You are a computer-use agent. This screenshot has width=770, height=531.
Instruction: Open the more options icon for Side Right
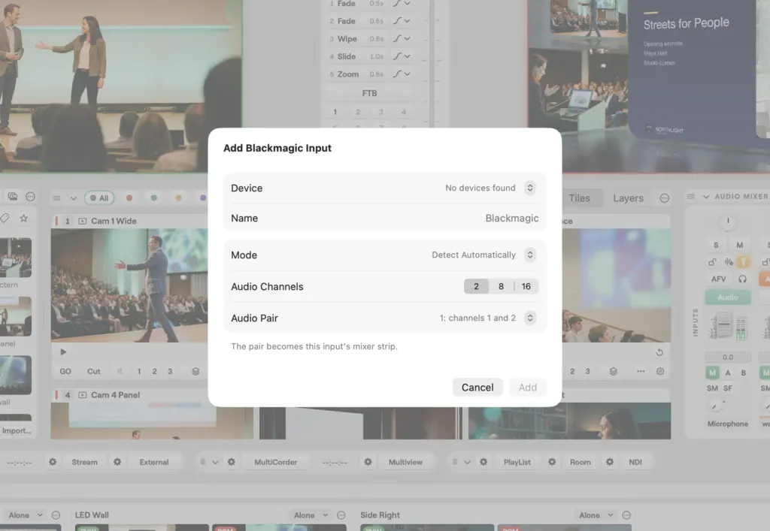[x=626, y=514]
